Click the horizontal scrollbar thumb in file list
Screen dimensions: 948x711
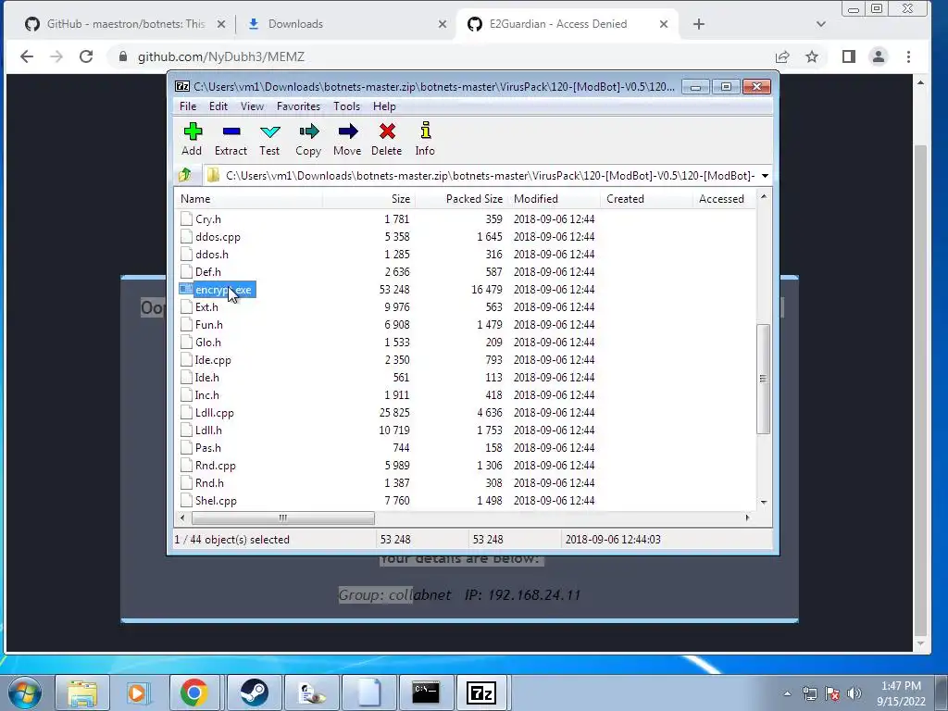tap(283, 518)
